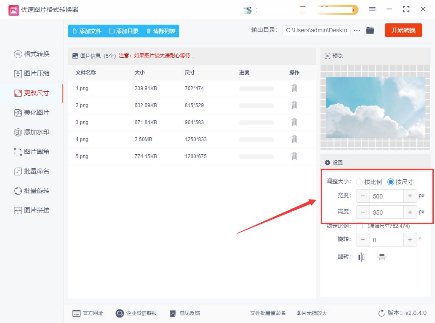Increase 宽度 using the plus stepper

pos(410,196)
